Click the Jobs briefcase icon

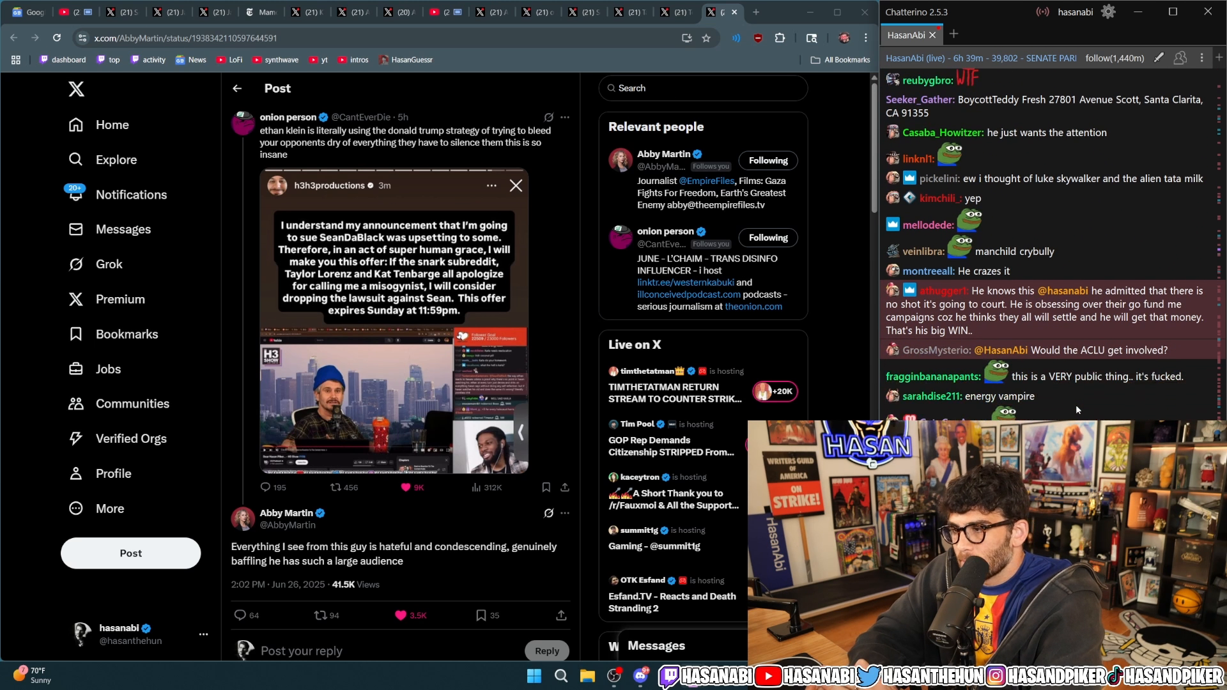pyautogui.click(x=76, y=369)
